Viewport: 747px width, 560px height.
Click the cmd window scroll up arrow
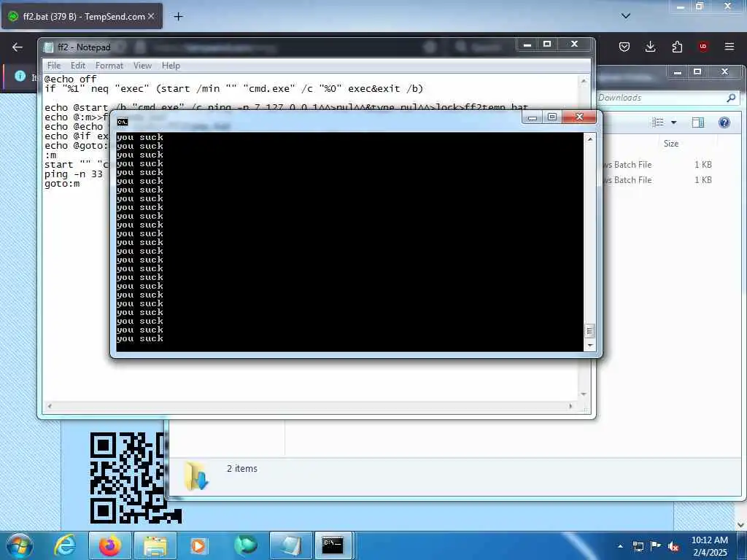click(590, 139)
